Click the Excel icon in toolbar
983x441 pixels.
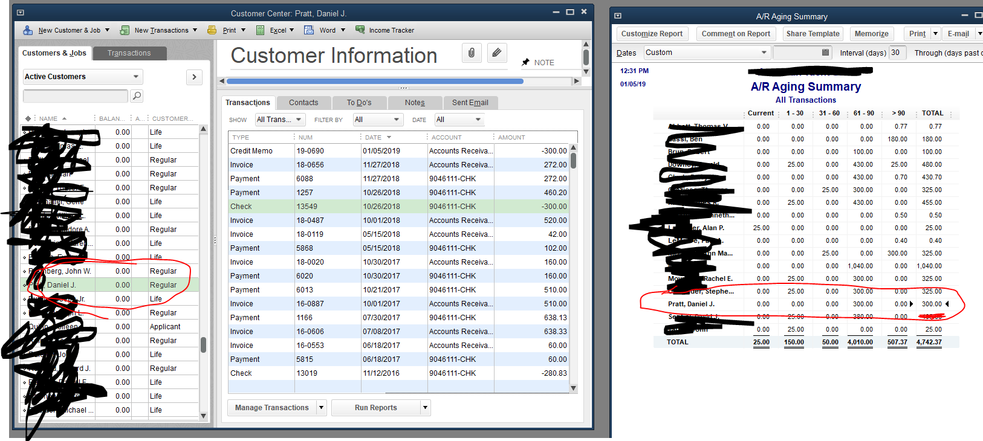260,30
